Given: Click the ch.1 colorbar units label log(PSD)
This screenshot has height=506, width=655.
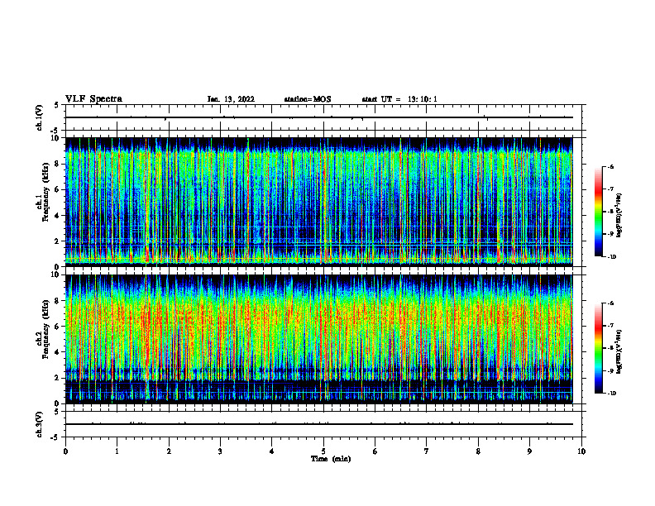Looking at the screenshot, I should (x=619, y=215).
